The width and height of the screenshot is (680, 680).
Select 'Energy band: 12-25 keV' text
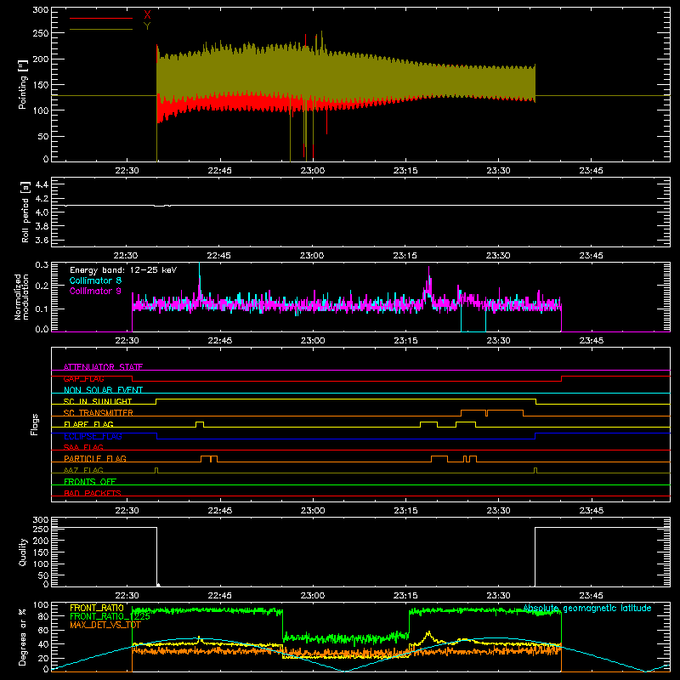[x=123, y=270]
